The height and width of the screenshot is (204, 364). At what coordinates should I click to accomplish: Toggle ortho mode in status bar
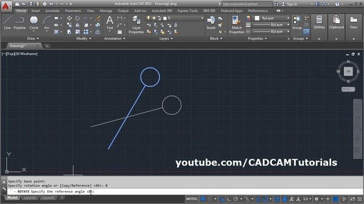pos(229,199)
